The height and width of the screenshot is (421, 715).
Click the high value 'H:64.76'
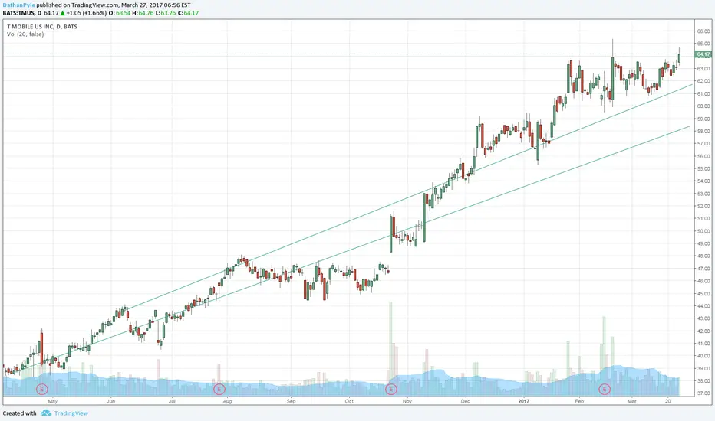point(142,13)
